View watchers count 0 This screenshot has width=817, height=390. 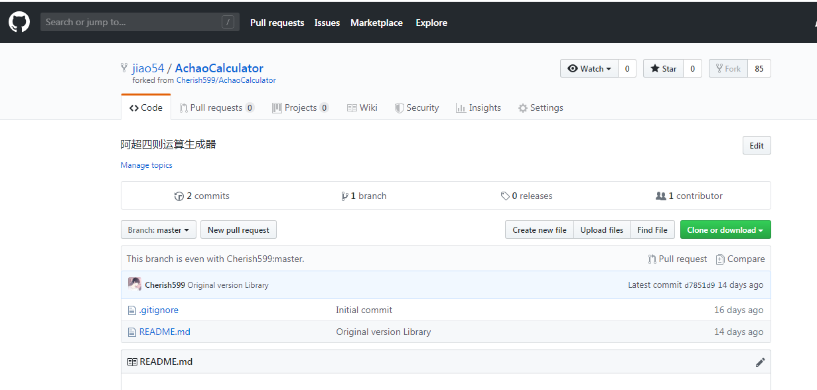[627, 68]
